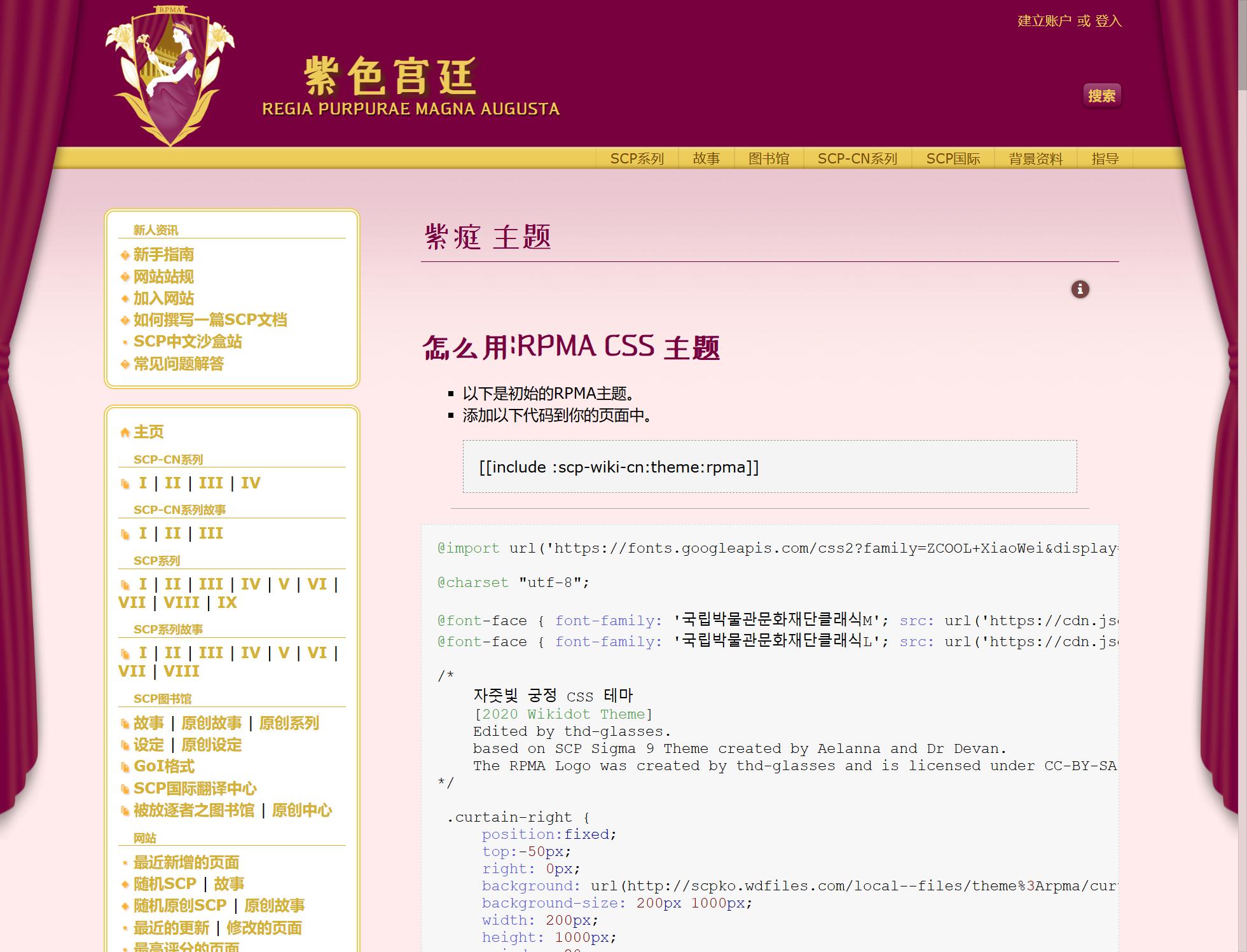Click the RPMA crest logo
This screenshot has height=952, width=1247.
tap(170, 75)
